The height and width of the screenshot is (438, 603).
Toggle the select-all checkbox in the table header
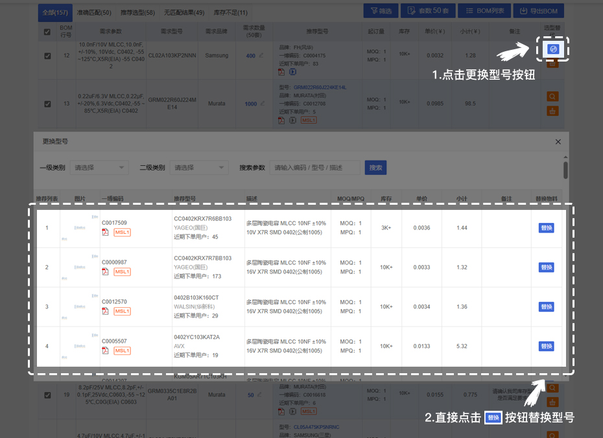47,32
